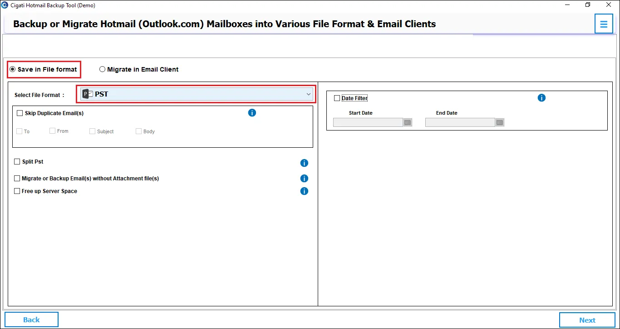620x329 pixels.
Task: Open the End Date calendar picker
Action: click(x=500, y=122)
